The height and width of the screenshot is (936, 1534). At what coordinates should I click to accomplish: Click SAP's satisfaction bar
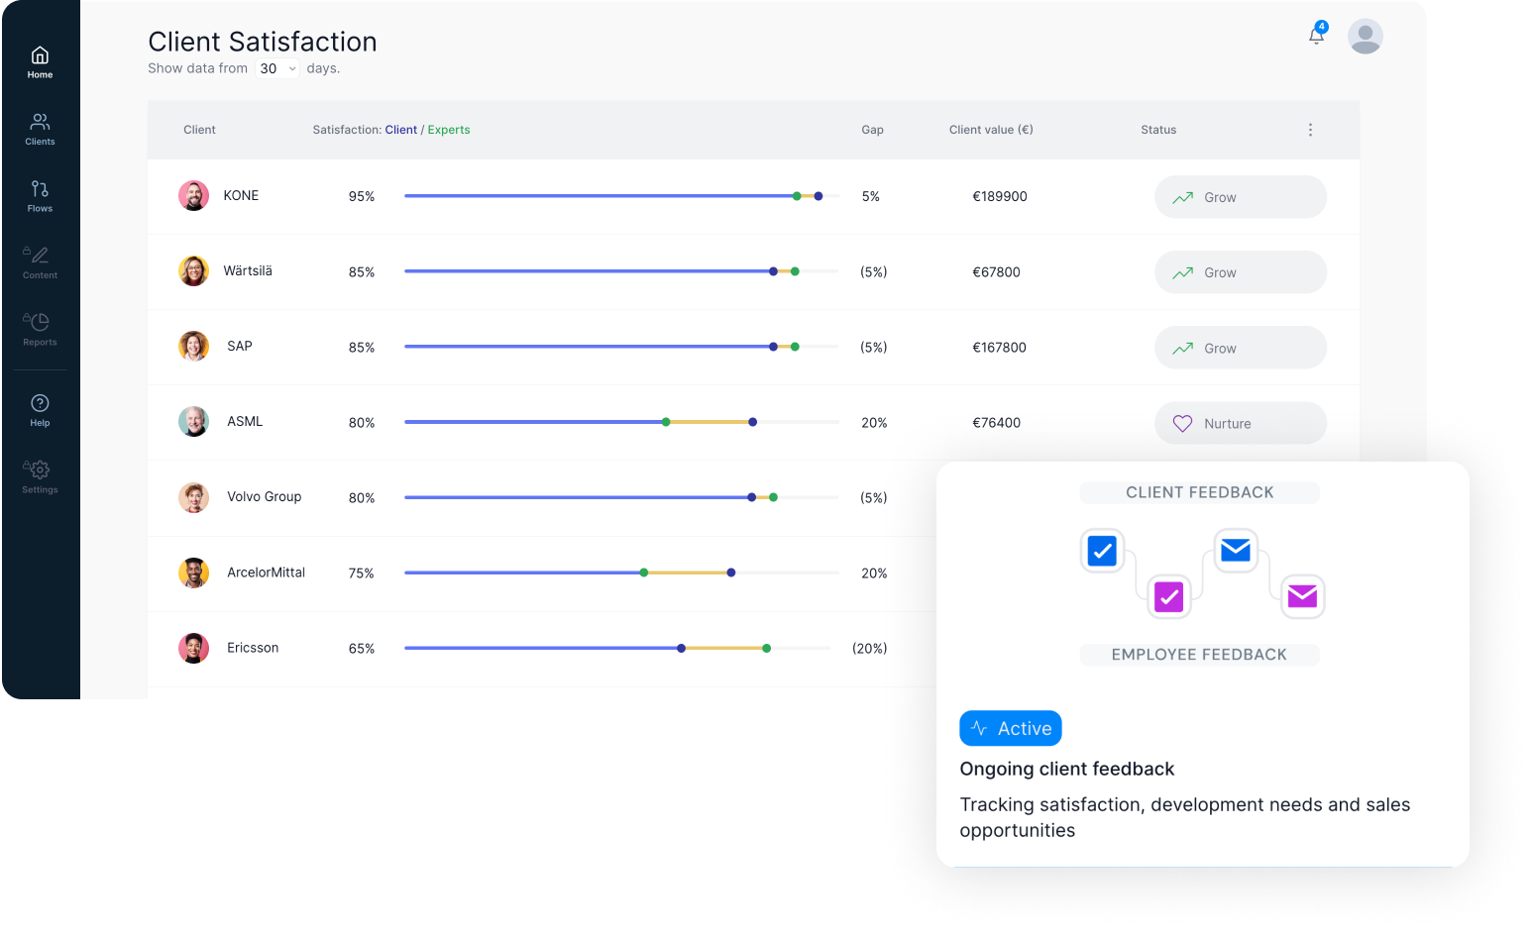(622, 347)
